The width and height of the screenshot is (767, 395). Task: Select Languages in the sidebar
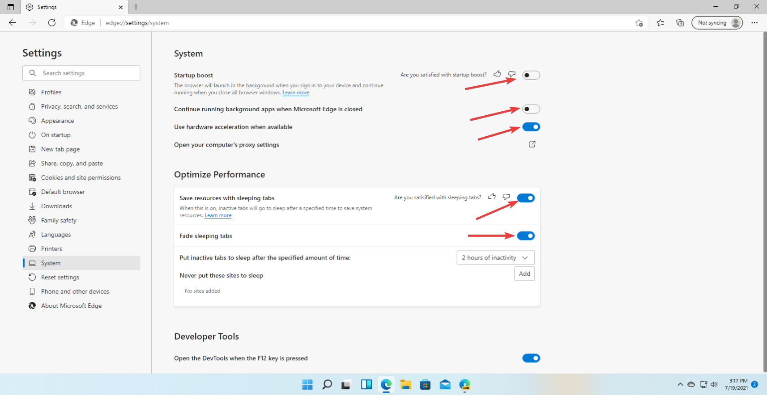81,235
